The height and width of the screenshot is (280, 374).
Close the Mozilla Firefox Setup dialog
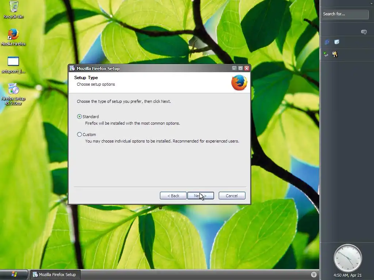[247, 68]
